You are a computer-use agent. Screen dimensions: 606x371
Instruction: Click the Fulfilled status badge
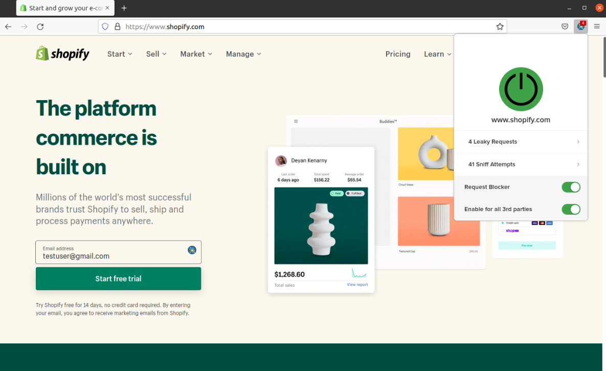[x=355, y=193]
